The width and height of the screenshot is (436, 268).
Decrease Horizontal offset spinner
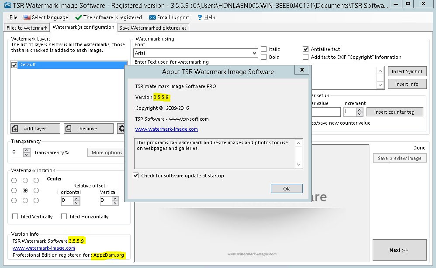[76, 203]
